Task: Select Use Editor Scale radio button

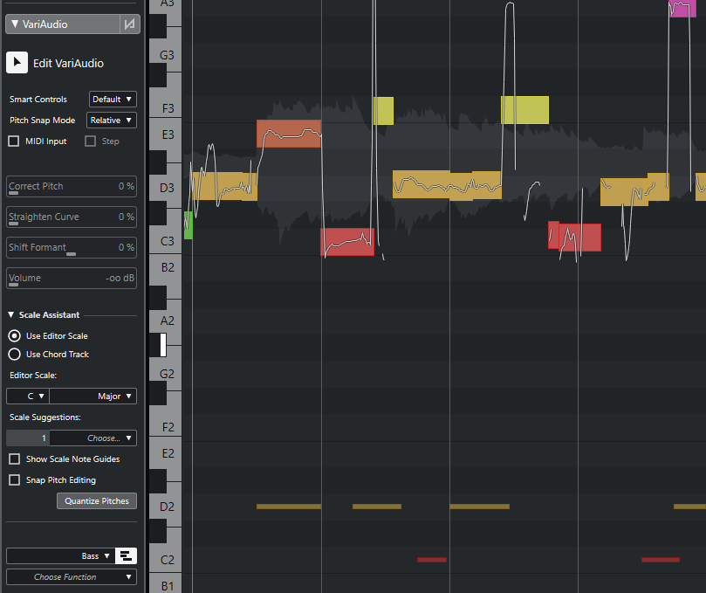Action: point(15,335)
